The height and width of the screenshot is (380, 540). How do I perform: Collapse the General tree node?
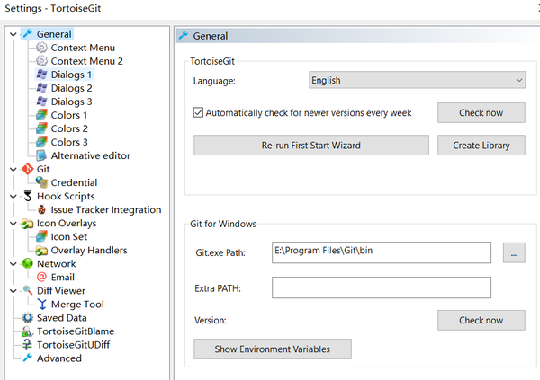pyautogui.click(x=12, y=34)
